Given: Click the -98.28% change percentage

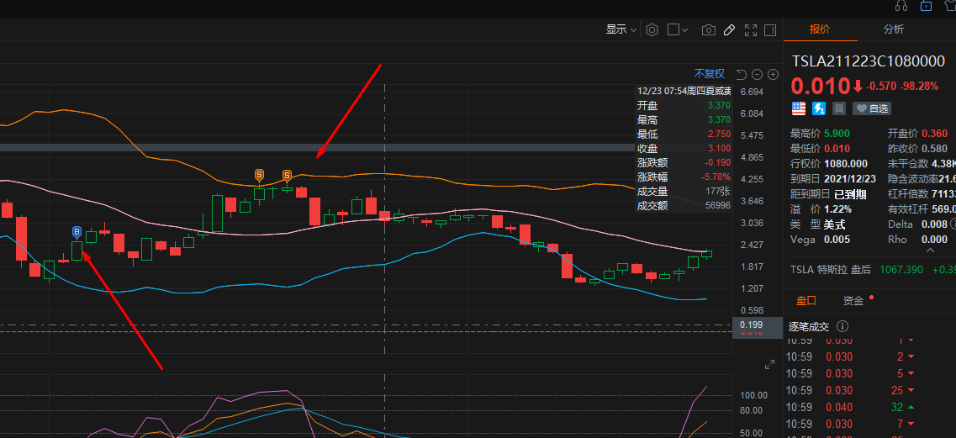Looking at the screenshot, I should (x=920, y=86).
